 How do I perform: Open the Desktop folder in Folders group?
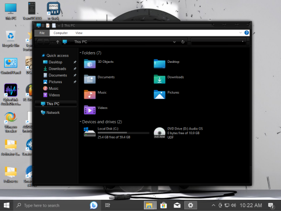160,63
